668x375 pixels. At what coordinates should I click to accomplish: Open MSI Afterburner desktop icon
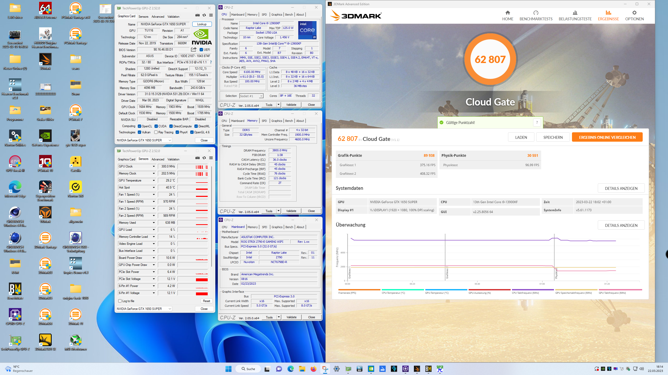[x=76, y=342]
